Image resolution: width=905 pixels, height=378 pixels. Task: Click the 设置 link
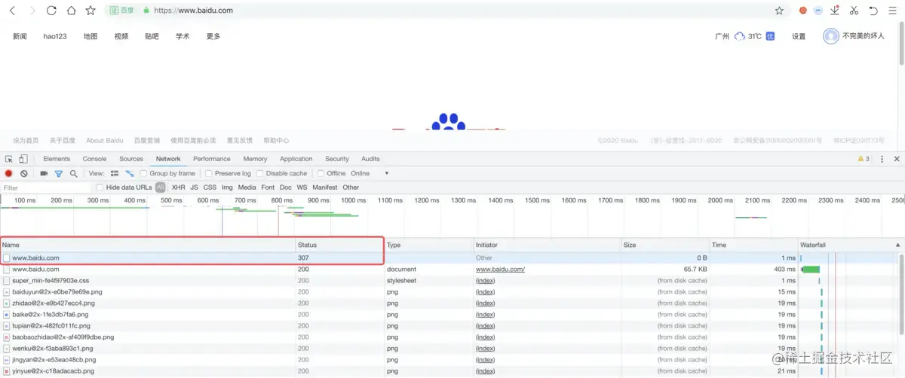point(799,36)
